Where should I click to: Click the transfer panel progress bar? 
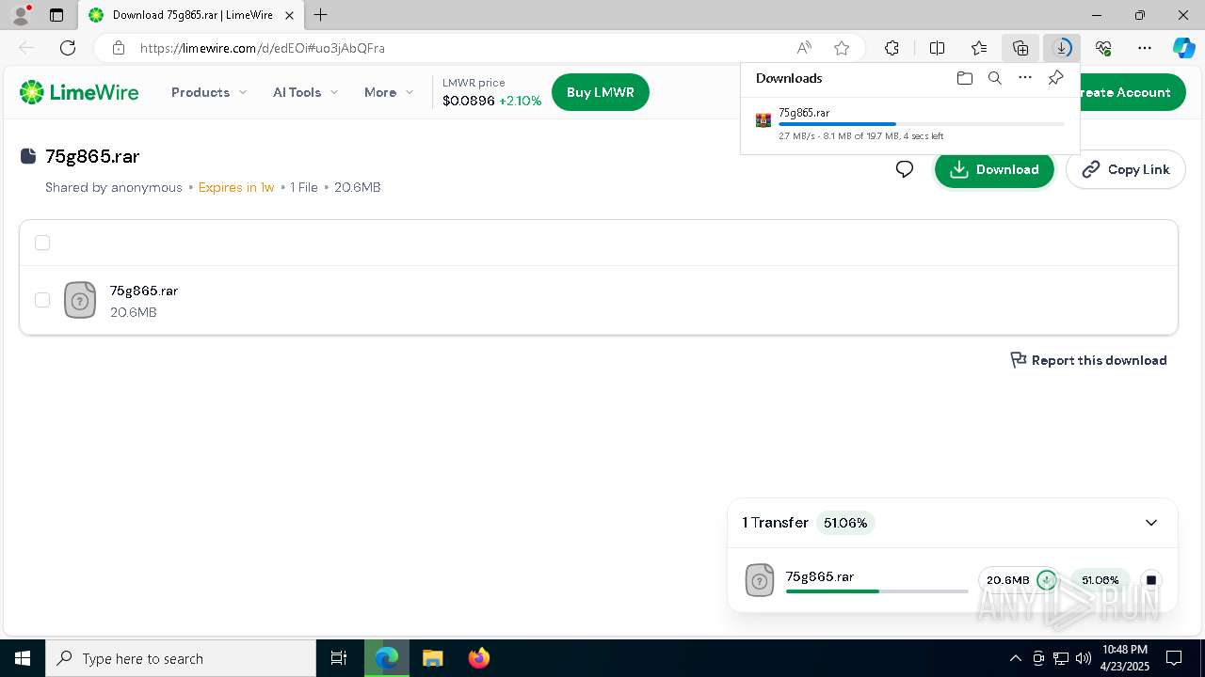876,591
